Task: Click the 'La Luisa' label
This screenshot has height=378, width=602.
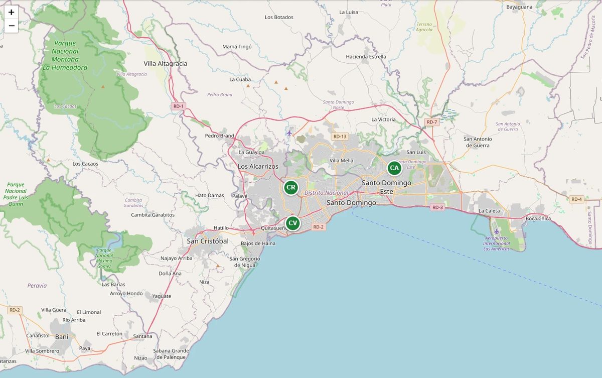Action: (348, 12)
